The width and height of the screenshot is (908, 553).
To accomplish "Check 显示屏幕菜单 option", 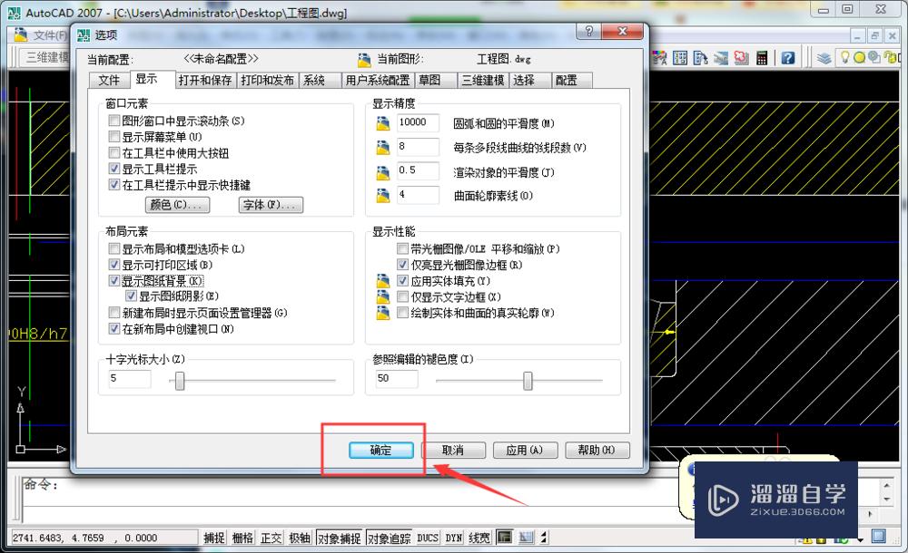I will [x=114, y=137].
